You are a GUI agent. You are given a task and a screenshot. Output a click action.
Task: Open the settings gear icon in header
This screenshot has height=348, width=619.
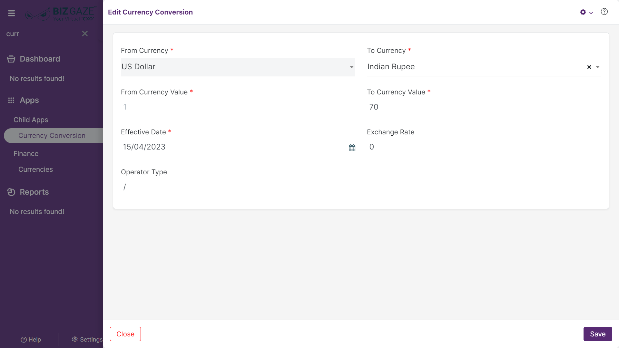click(583, 12)
